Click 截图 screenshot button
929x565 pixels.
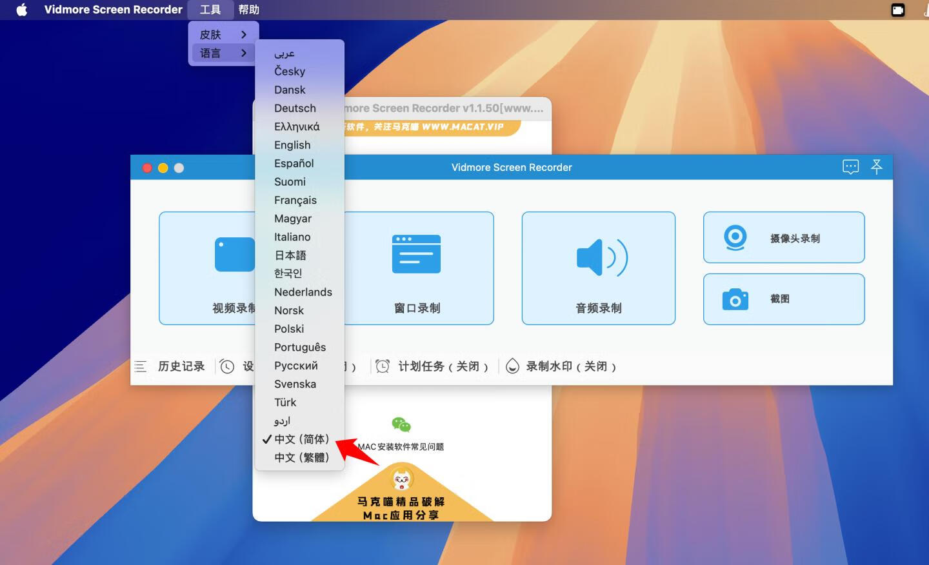pyautogui.click(x=784, y=299)
